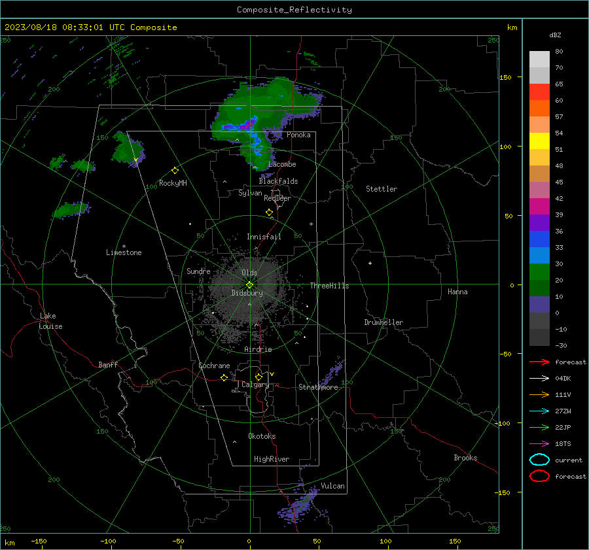Image resolution: width=589 pixels, height=550 pixels.
Task: Click the HighRiver label
Action: 272,459
